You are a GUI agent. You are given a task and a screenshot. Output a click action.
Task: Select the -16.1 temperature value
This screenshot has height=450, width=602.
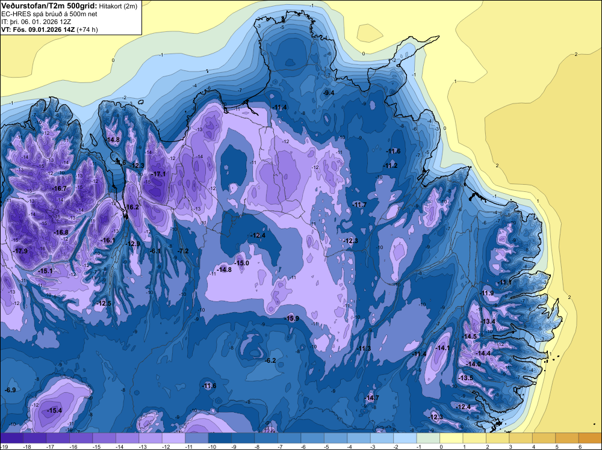(x=108, y=240)
